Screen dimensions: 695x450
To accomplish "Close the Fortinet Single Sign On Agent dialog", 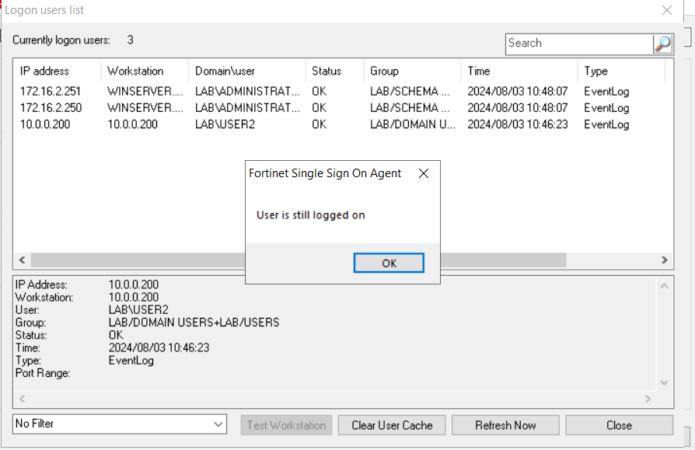I will [424, 173].
